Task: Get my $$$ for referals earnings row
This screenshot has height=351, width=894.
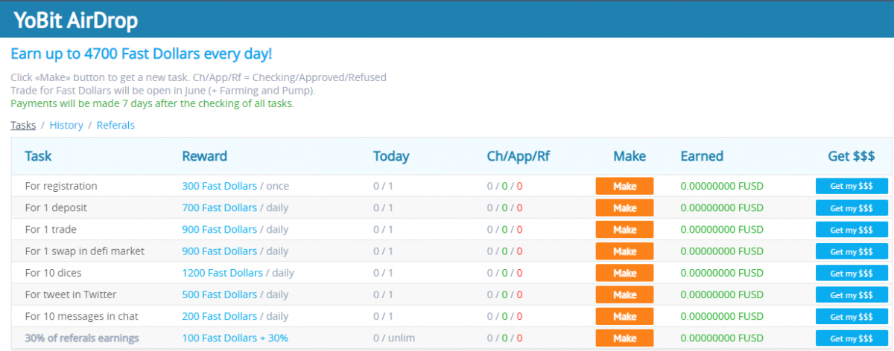Action: pyautogui.click(x=852, y=338)
